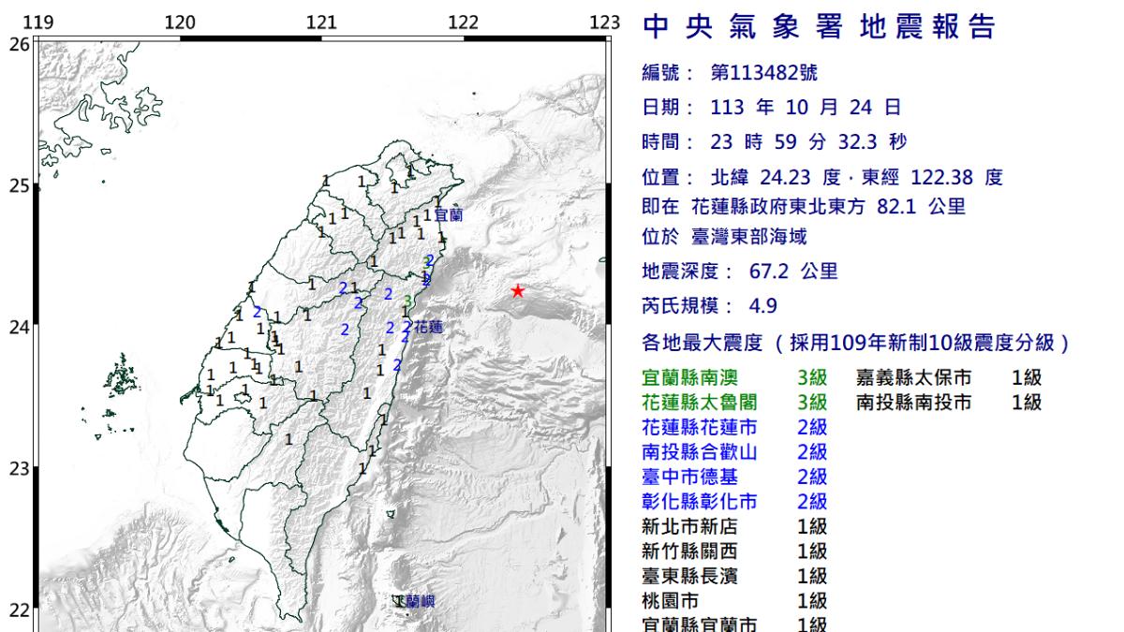The image size is (1124, 632).
Task: Select the row 花蓮縣太魯閣 3級
Action: click(x=734, y=403)
